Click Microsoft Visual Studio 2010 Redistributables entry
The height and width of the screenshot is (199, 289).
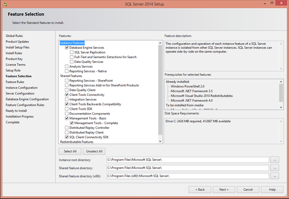(x=202, y=96)
